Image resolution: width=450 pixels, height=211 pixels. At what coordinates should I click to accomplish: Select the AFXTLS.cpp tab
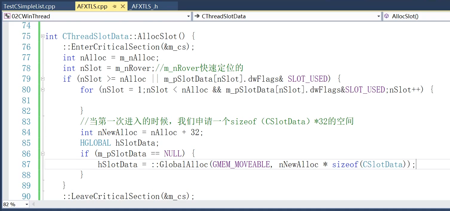point(92,6)
